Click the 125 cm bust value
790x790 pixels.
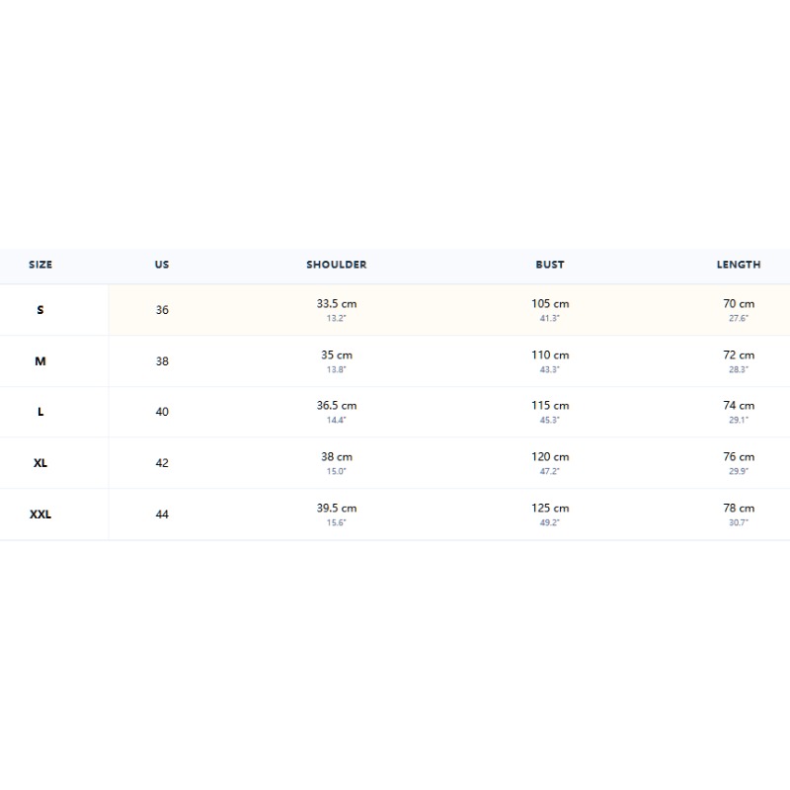point(550,509)
